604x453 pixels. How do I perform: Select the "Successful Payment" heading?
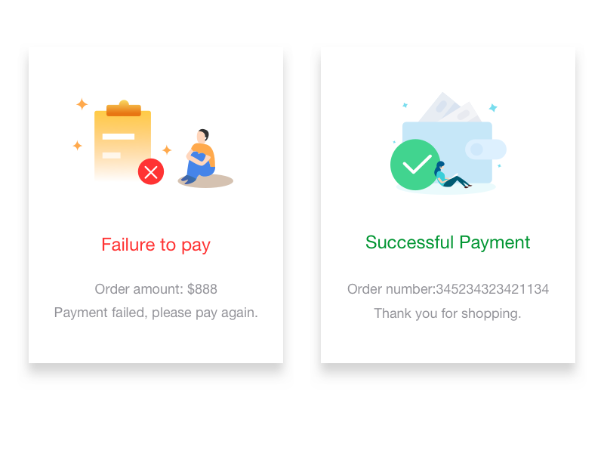click(448, 242)
